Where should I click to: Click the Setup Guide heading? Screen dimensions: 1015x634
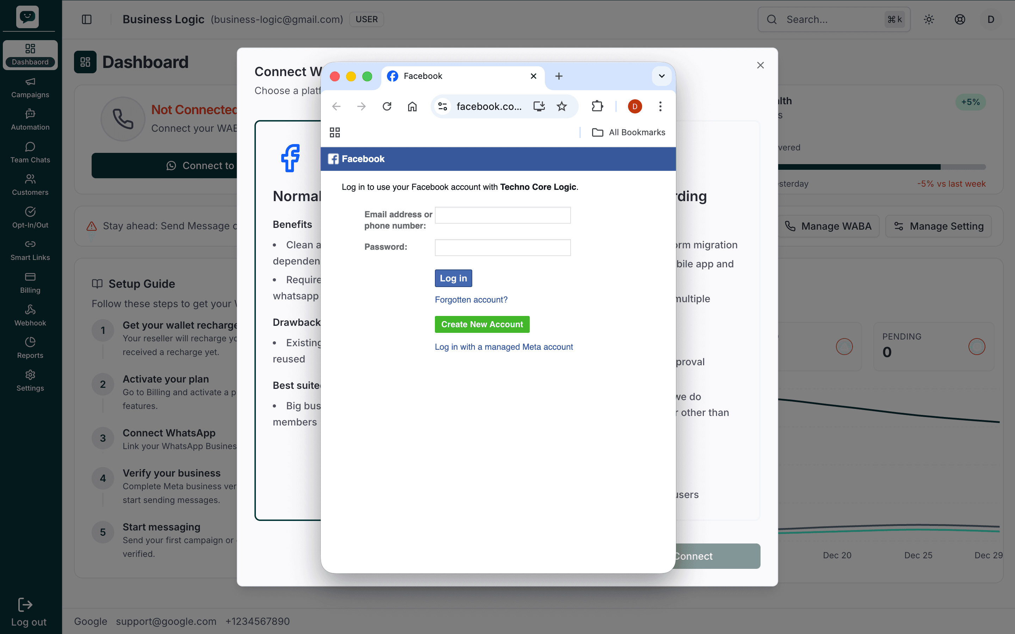point(142,284)
